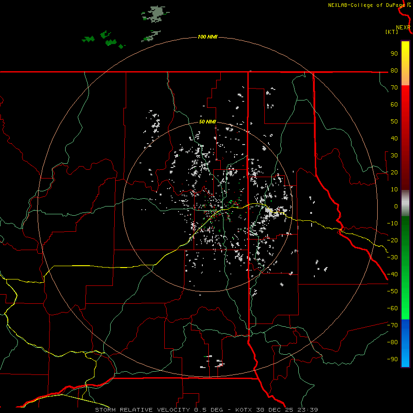Click the "50 NMI" range ring label
Image resolution: width=413 pixels, height=413 pixels.
[207, 122]
